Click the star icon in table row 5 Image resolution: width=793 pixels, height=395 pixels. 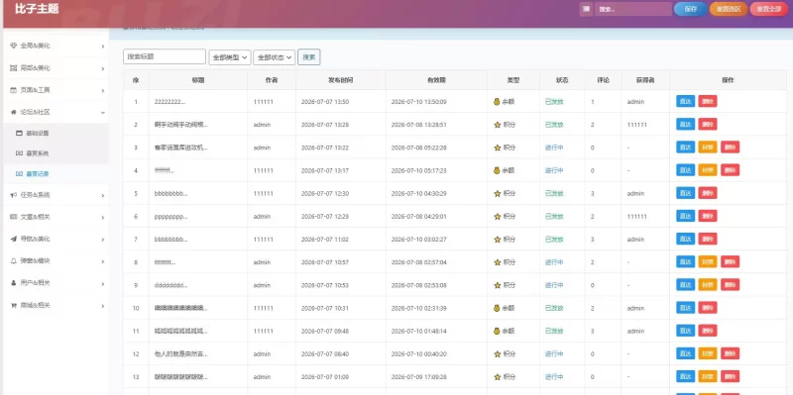click(x=497, y=193)
